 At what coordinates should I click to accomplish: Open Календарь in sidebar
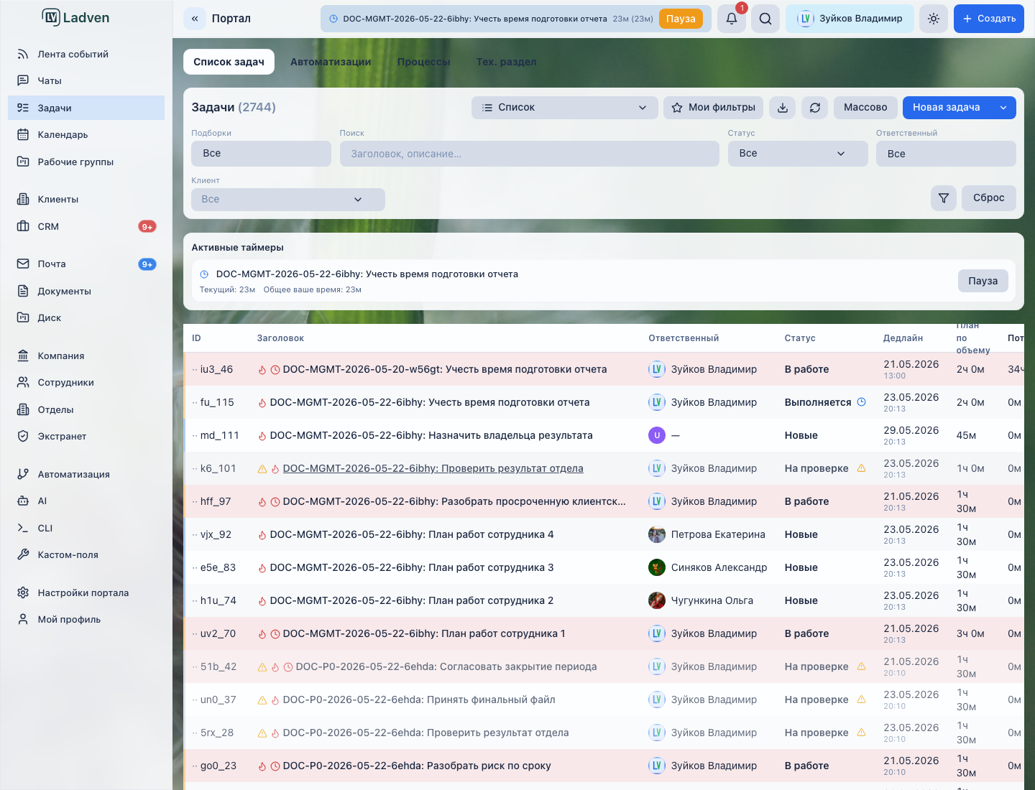click(x=86, y=134)
